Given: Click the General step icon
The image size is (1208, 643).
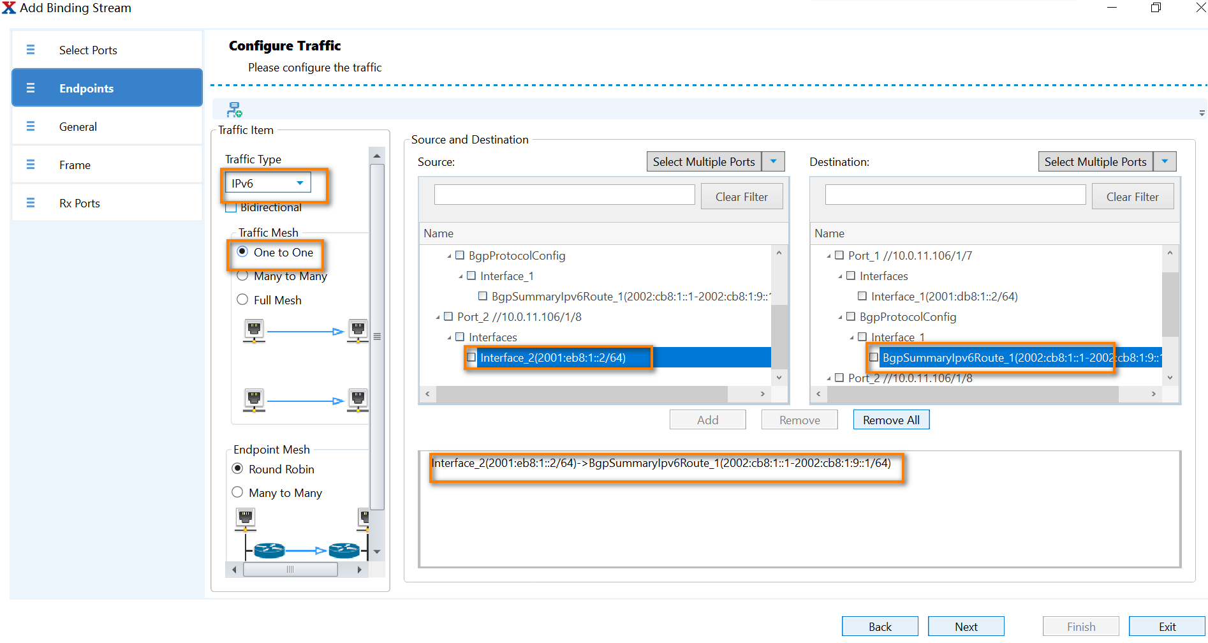Looking at the screenshot, I should [x=31, y=126].
